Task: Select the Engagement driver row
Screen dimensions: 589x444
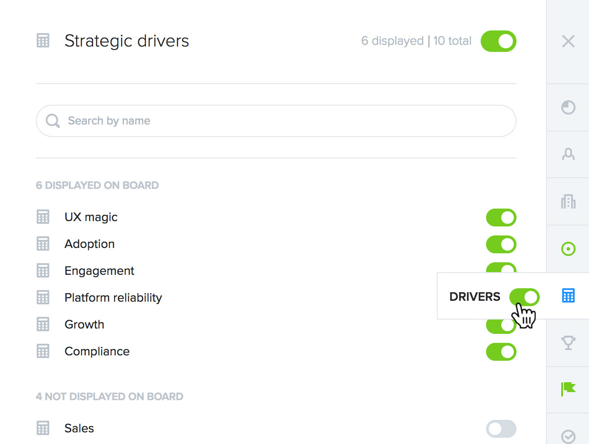Action: 276,271
